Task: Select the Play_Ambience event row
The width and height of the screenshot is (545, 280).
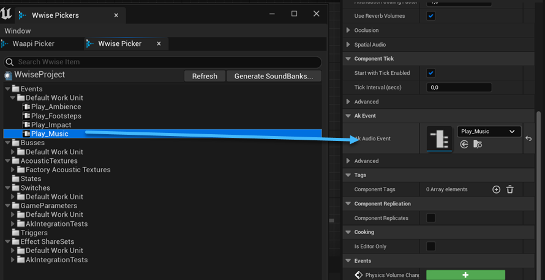Action: [x=162, y=107]
